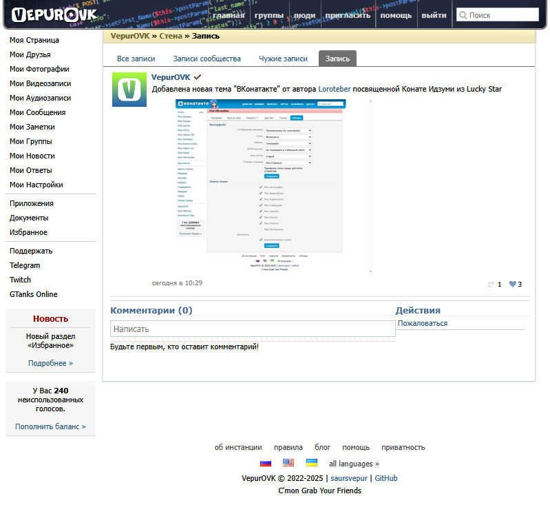Open Мои Фотографии in sidebar
550x505 pixels.
pyautogui.click(x=39, y=69)
